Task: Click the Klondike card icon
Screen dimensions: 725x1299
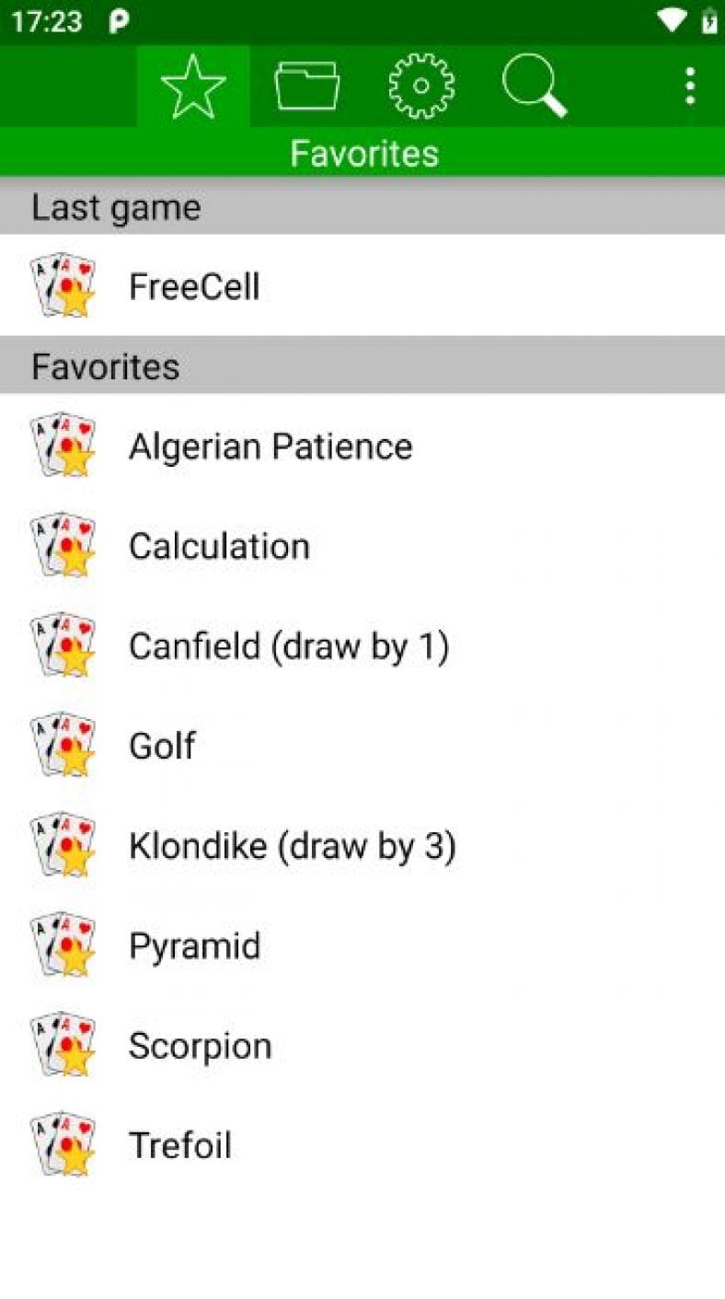Action: 63,846
